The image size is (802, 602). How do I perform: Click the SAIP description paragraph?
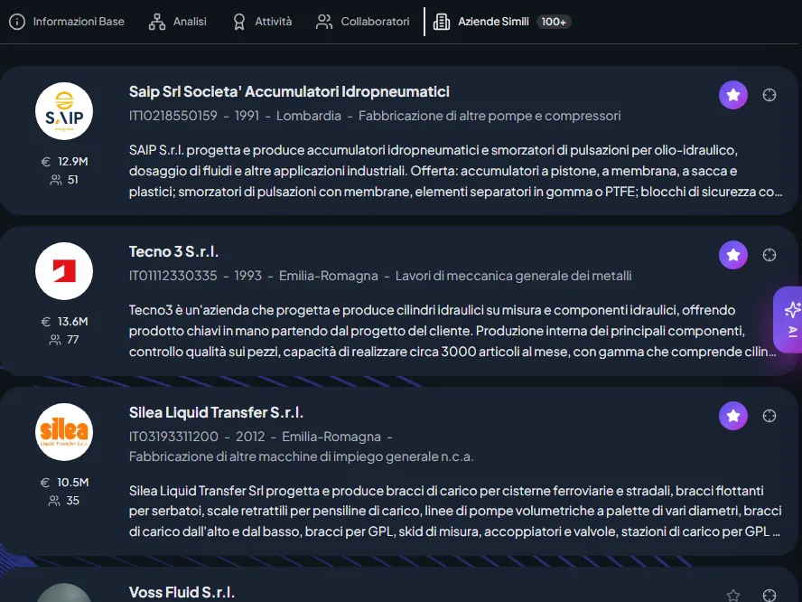click(456, 171)
